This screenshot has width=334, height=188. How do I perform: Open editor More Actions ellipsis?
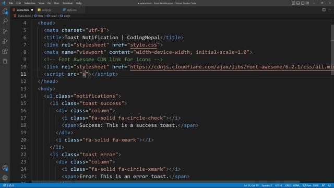click(329, 10)
